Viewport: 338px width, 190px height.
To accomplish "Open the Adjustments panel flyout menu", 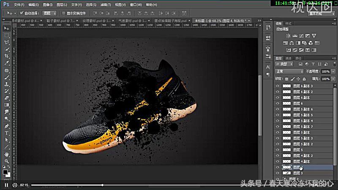I will click(334, 24).
